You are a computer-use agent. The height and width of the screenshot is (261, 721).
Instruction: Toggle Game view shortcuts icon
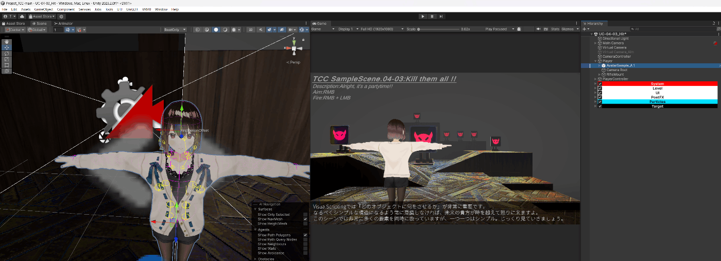click(545, 29)
